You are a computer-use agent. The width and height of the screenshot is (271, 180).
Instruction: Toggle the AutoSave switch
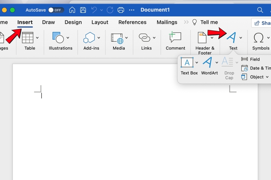click(x=56, y=10)
